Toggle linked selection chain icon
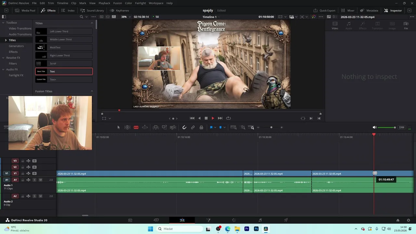This screenshot has height=234, width=416. tap(193, 127)
